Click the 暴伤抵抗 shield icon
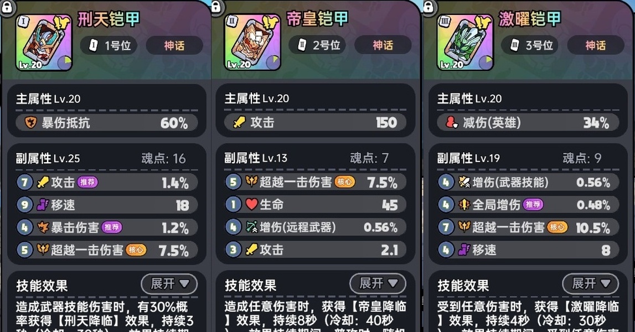The width and height of the screenshot is (635, 332). [31, 123]
